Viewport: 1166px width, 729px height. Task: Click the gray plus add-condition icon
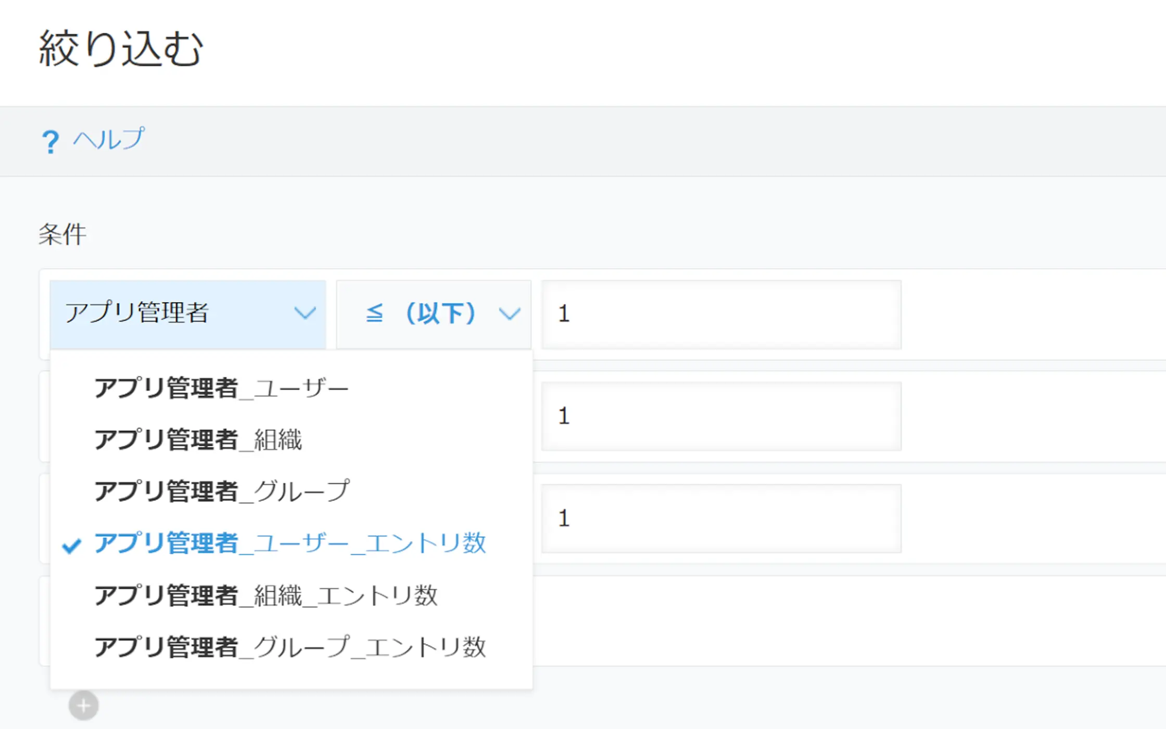(x=83, y=706)
